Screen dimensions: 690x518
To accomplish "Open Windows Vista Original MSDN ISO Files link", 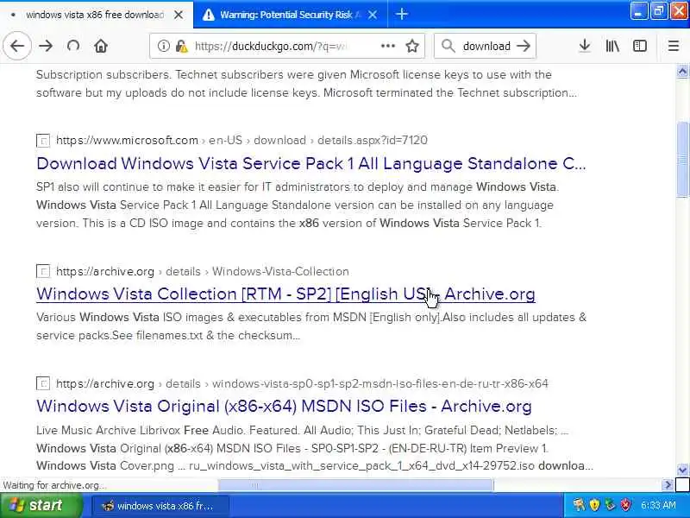I will [284, 406].
